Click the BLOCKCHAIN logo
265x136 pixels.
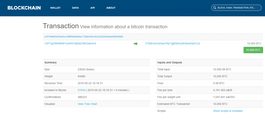pyautogui.click(x=24, y=8)
